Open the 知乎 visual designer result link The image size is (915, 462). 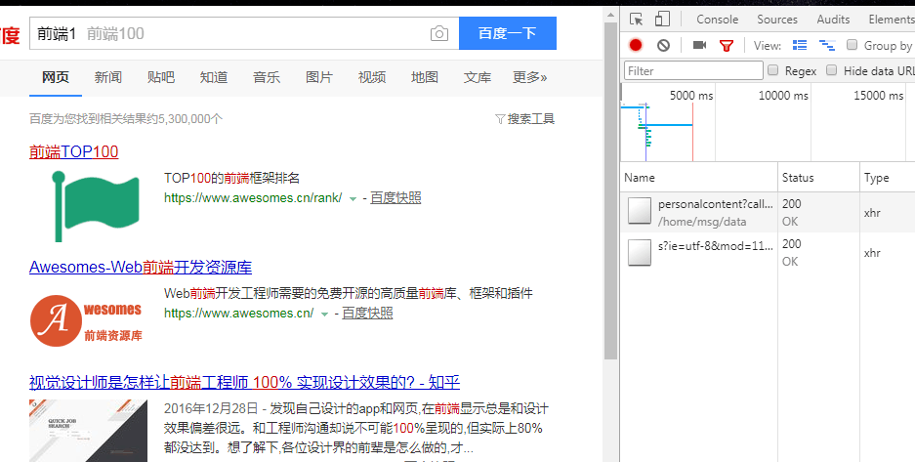coord(244,383)
